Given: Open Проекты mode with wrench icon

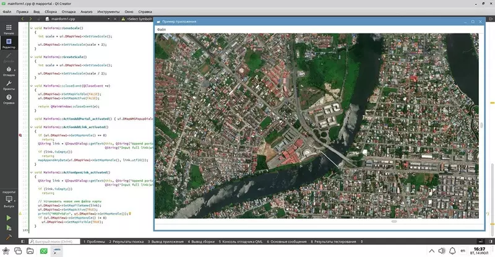Looking at the screenshot, I should click(9, 85).
